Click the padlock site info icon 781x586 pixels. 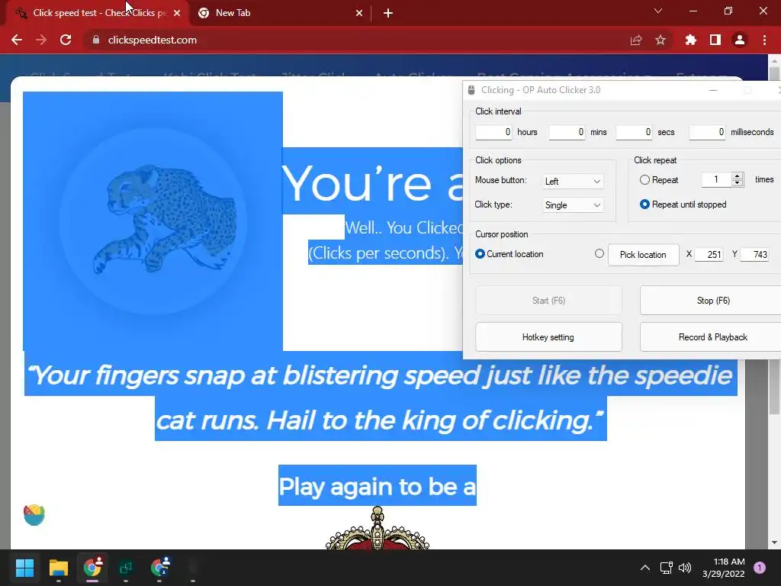coord(96,40)
